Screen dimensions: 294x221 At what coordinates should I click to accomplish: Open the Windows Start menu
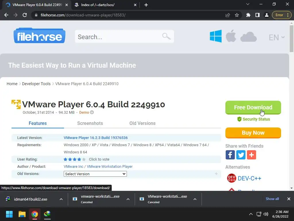[x=9, y=214]
